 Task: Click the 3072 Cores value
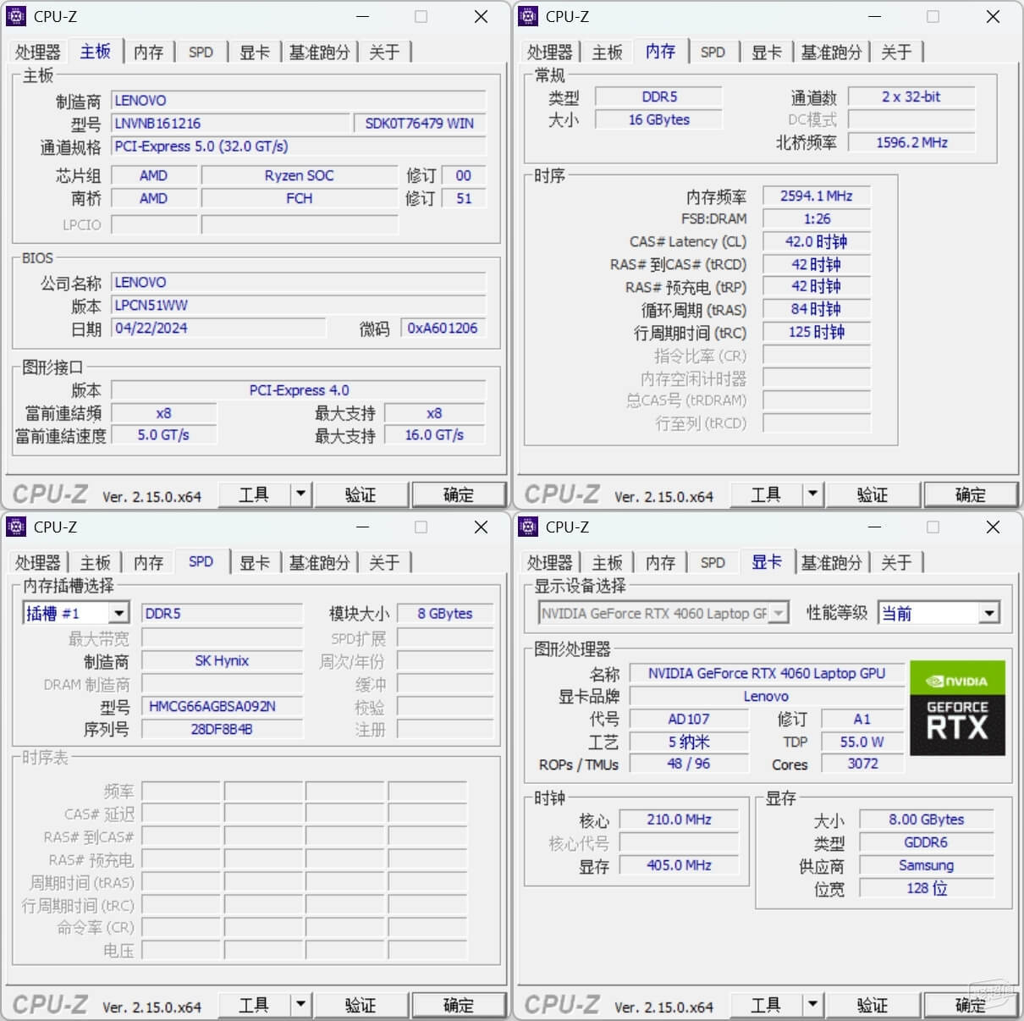point(862,764)
